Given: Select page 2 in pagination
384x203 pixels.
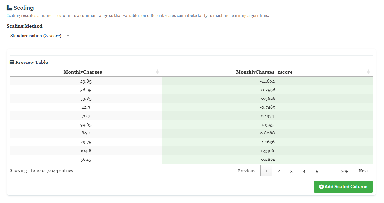Looking at the screenshot, I should (279, 171).
